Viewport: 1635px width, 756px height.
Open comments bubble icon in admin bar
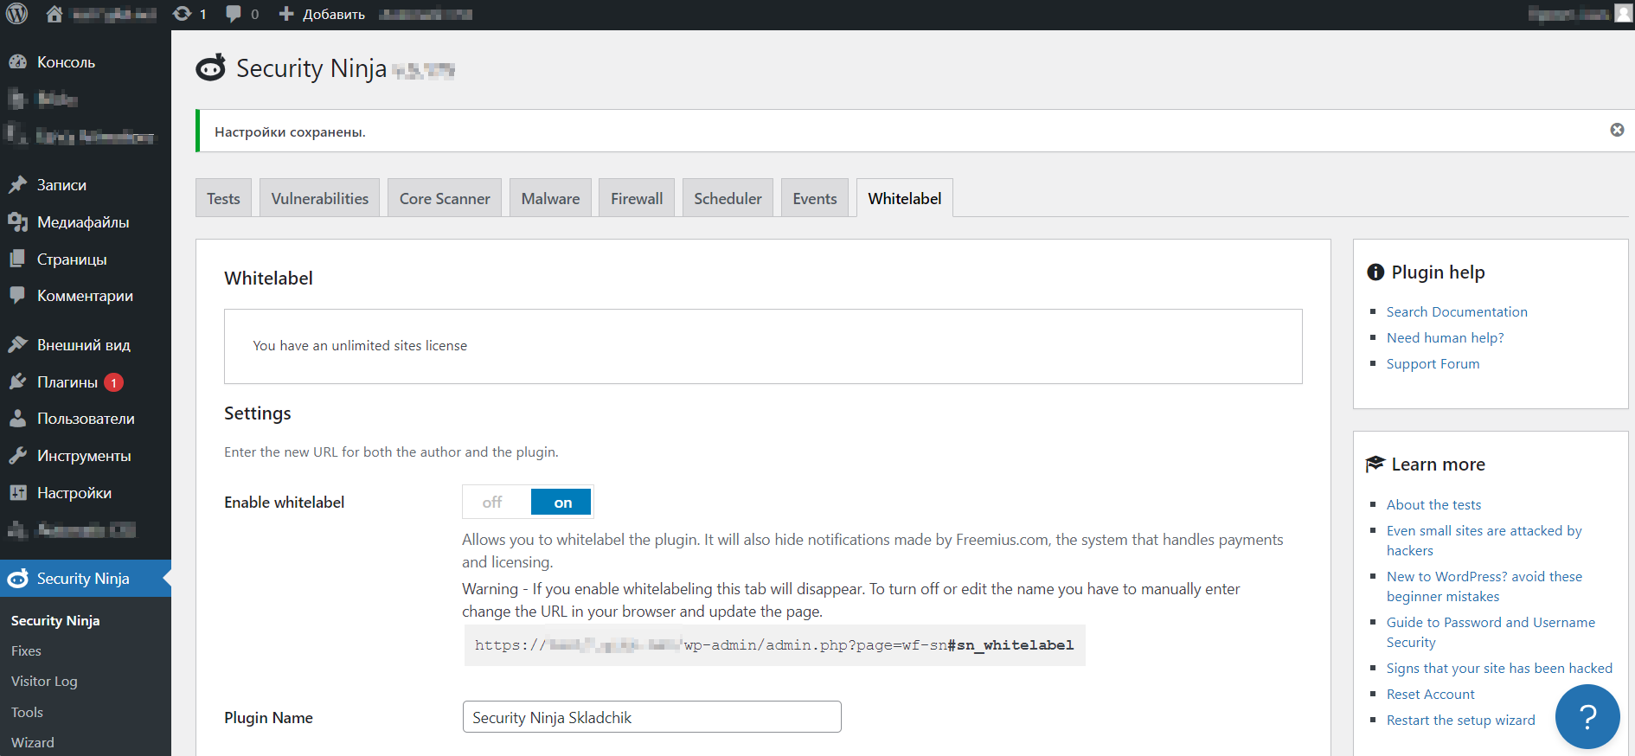[234, 14]
